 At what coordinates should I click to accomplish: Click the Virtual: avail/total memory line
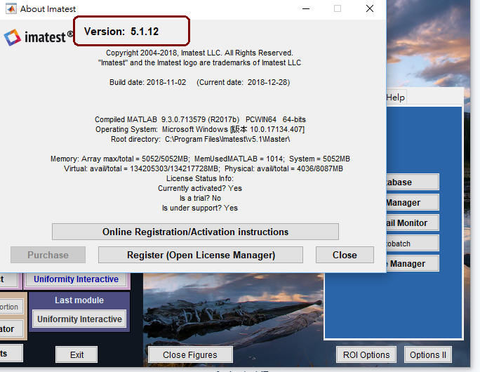204,168
